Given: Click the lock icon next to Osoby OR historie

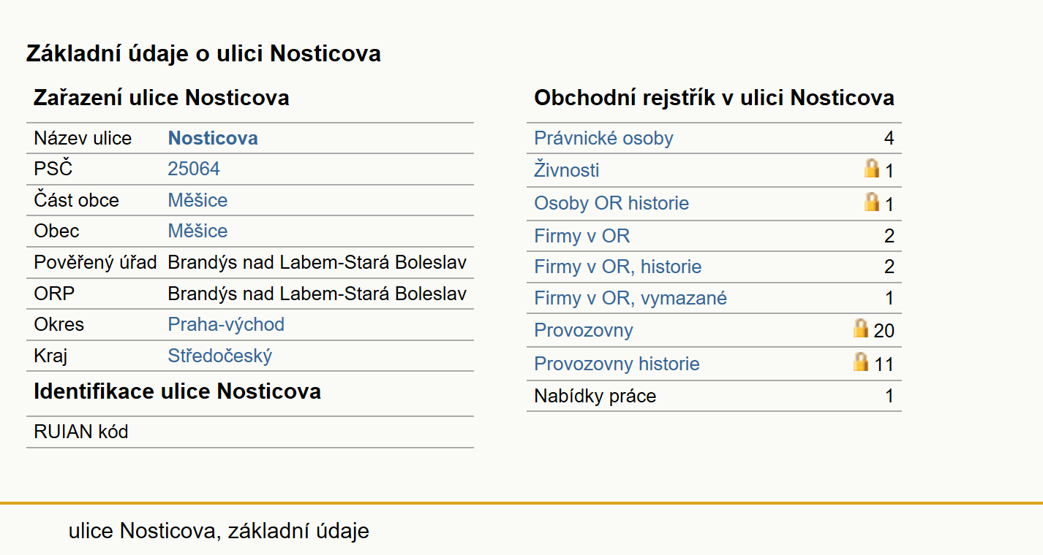Looking at the screenshot, I should 872,202.
